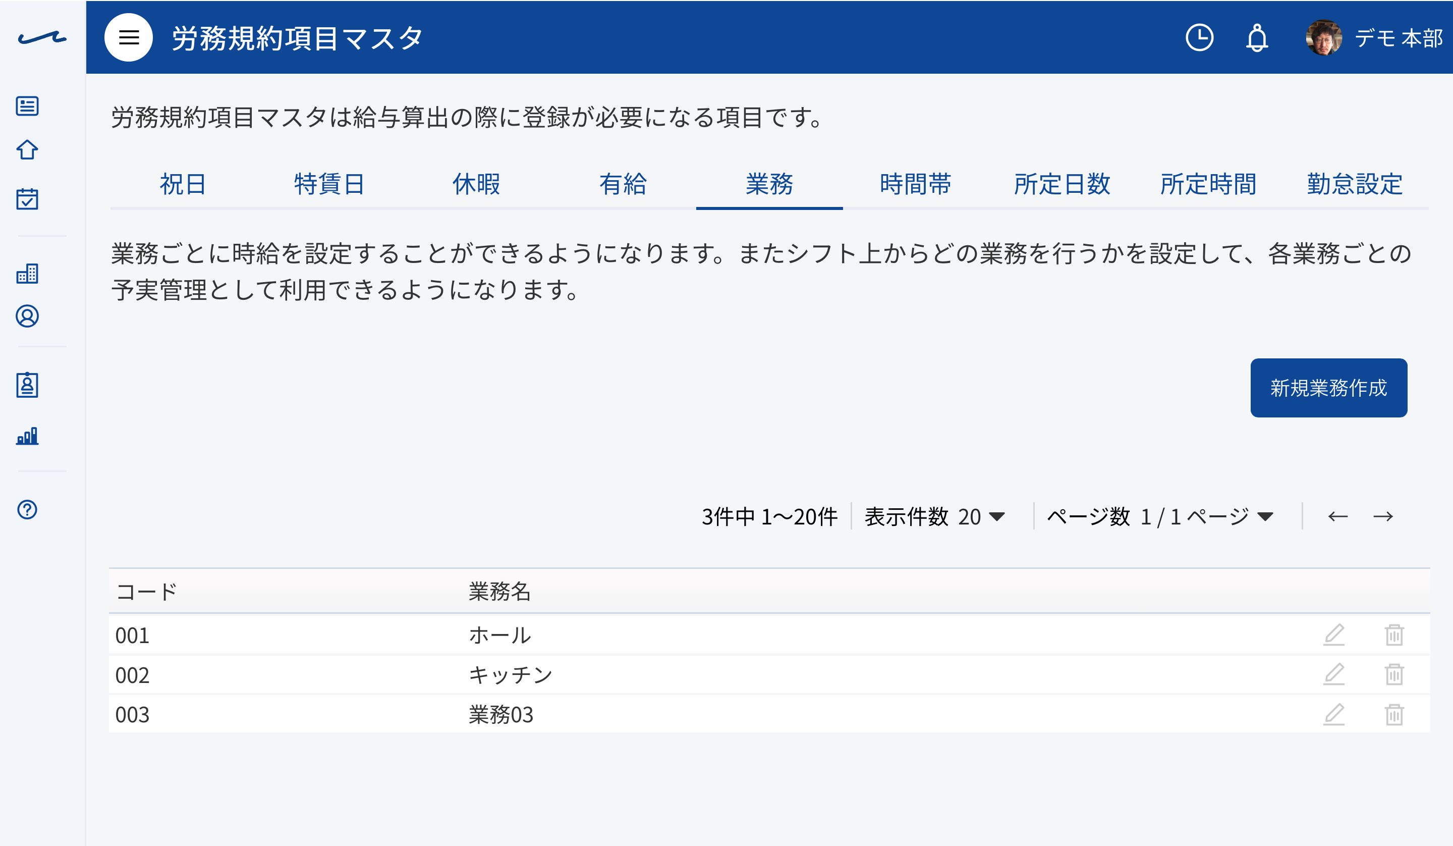
Task: Delete the キッチン row with the trash icon
Action: point(1394,674)
